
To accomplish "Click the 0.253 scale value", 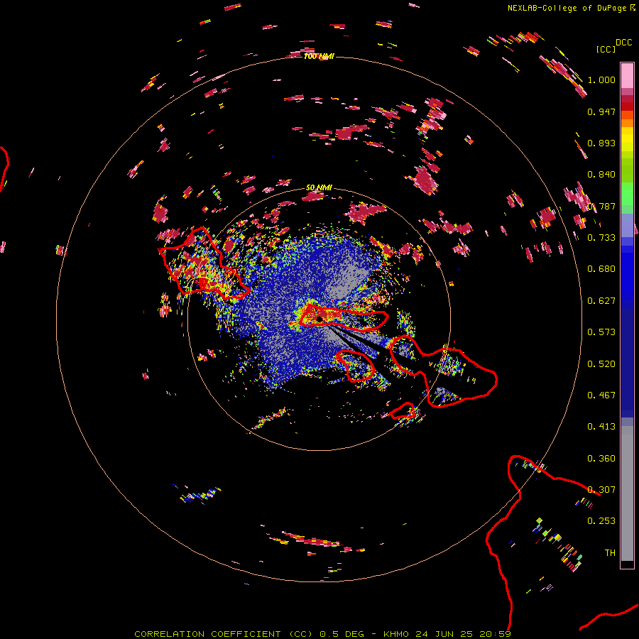I will [601, 521].
